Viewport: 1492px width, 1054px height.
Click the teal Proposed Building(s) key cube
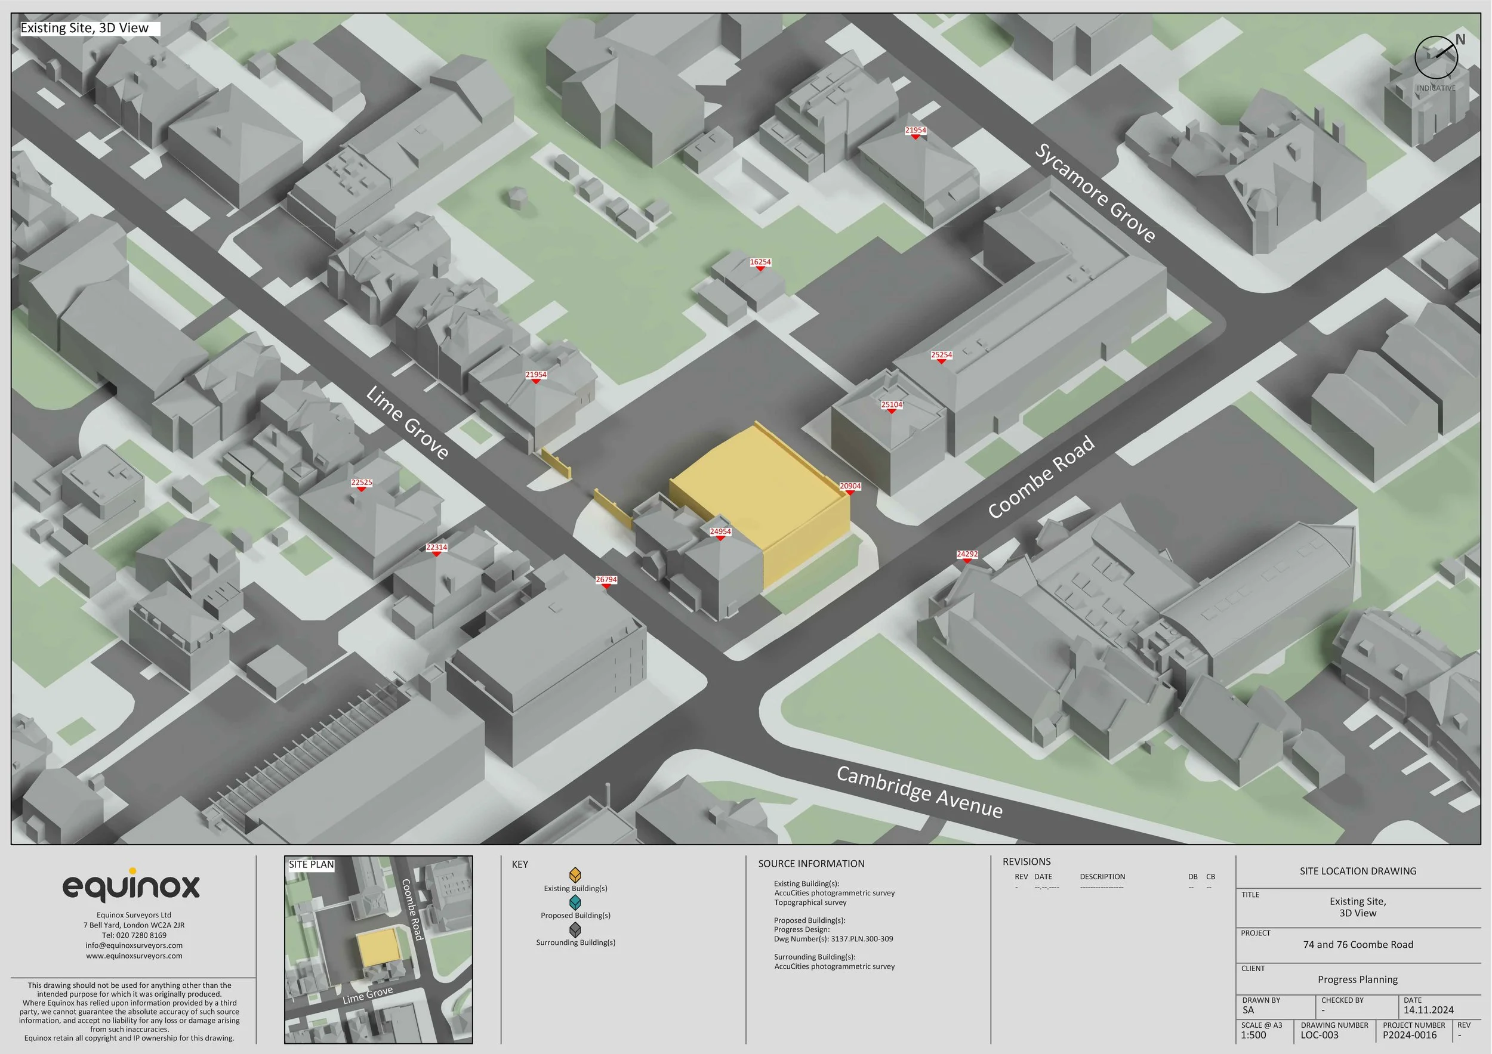[x=575, y=902]
